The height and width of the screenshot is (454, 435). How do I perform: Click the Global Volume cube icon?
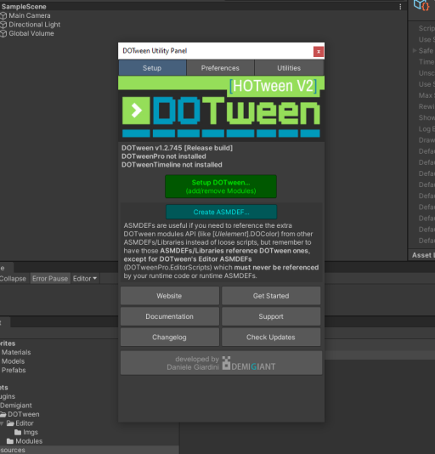pos(3,34)
